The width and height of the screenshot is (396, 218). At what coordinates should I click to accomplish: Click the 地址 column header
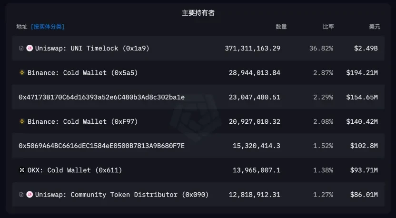click(x=22, y=27)
